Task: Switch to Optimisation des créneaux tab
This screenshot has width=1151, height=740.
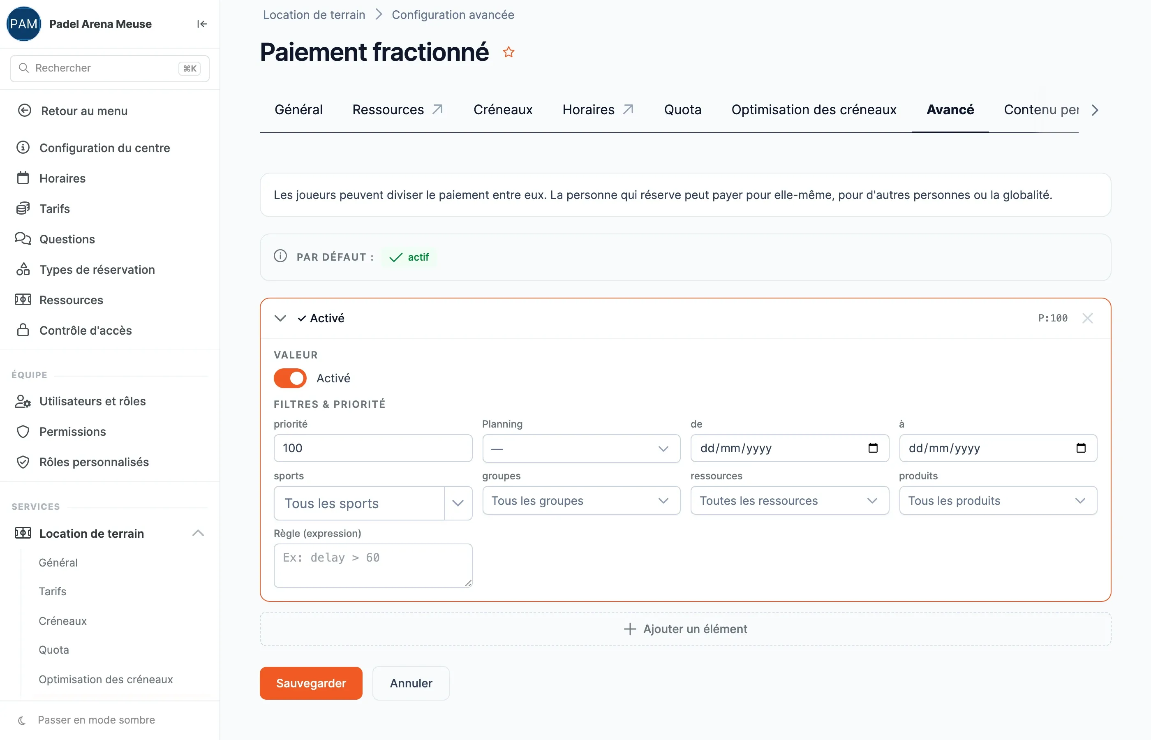Action: [814, 109]
